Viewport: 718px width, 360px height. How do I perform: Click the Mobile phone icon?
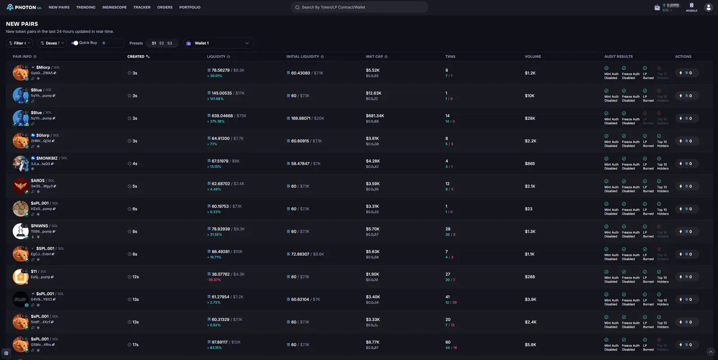pos(692,5)
